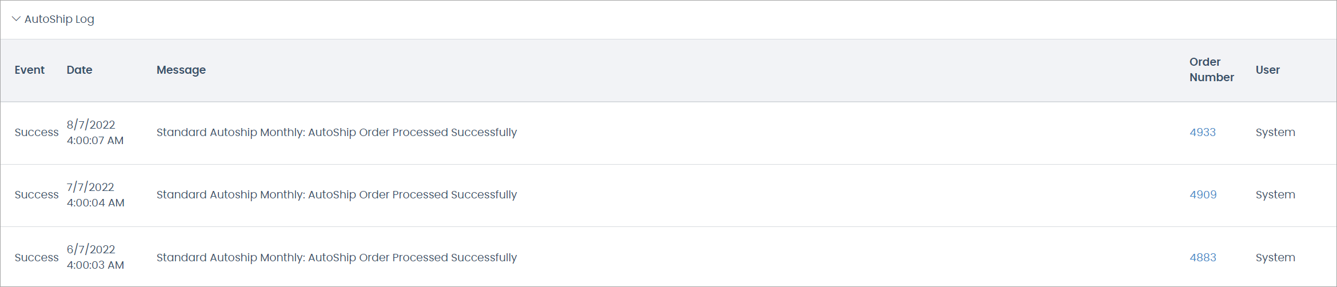Image resolution: width=1337 pixels, height=287 pixels.
Task: Select the 8/7/2022 4:00:07 AM date cell
Action: coord(95,132)
